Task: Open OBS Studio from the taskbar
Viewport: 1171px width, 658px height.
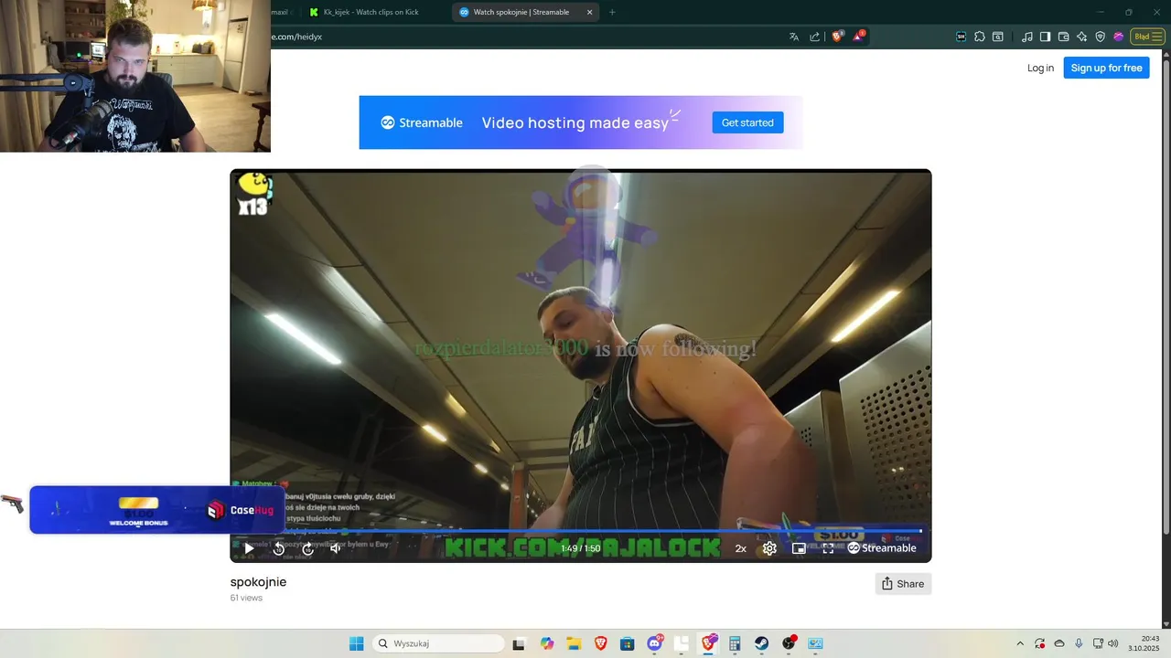Action: pos(789,643)
